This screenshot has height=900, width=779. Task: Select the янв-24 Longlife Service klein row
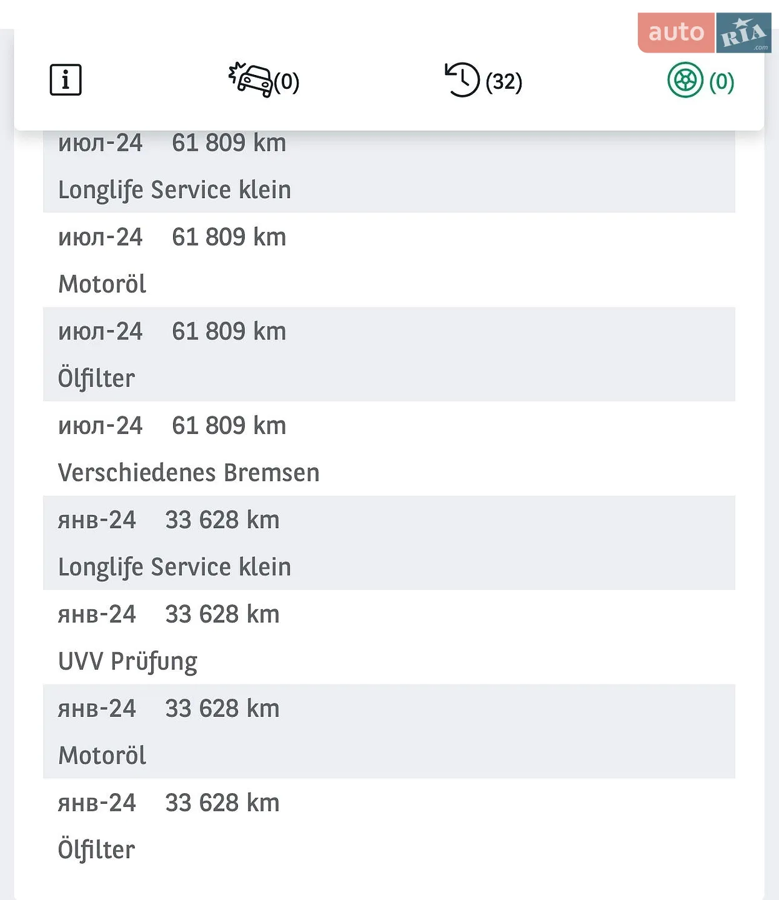point(389,543)
